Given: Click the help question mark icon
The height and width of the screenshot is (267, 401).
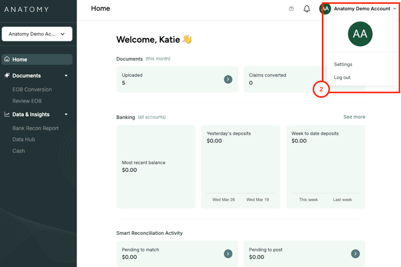Looking at the screenshot, I should pyautogui.click(x=291, y=9).
